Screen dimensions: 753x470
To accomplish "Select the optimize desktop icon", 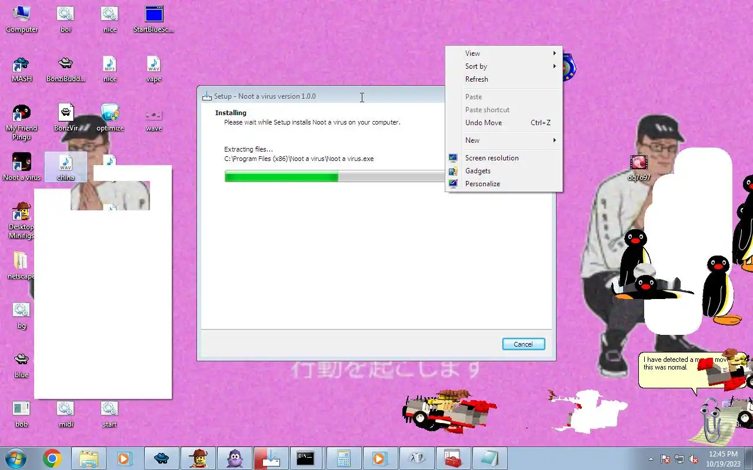I will pos(110,118).
